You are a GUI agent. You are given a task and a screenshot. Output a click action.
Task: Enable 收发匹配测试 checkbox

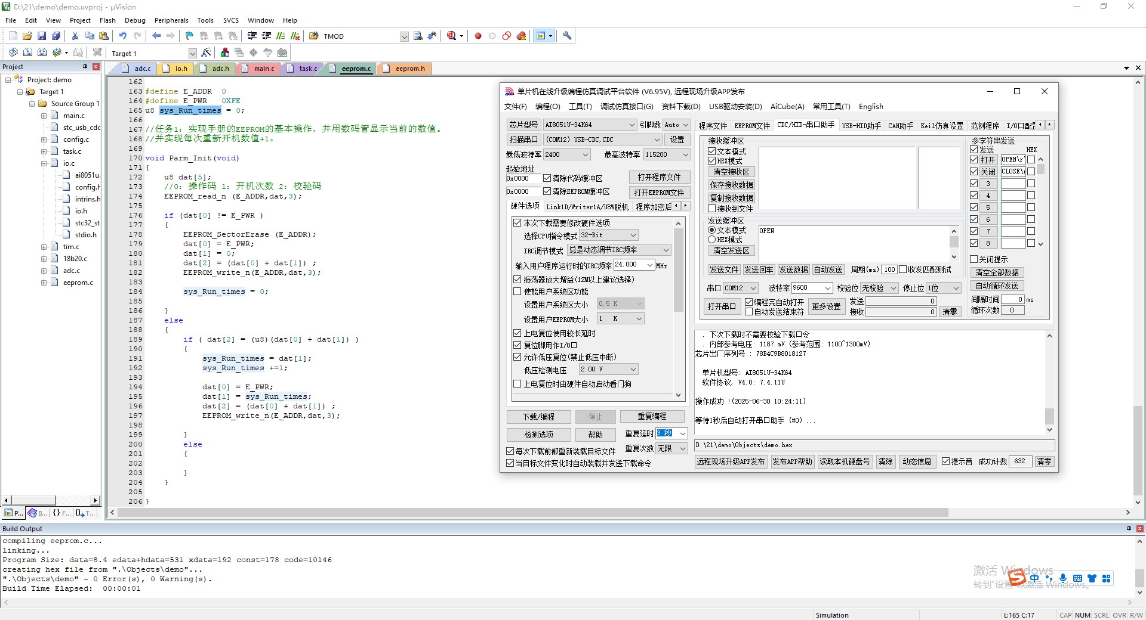902,269
